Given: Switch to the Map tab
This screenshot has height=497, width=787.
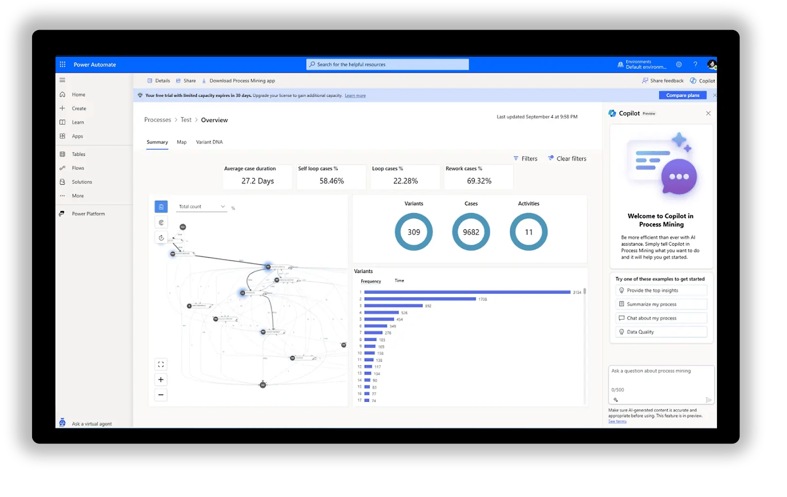Looking at the screenshot, I should pyautogui.click(x=182, y=142).
